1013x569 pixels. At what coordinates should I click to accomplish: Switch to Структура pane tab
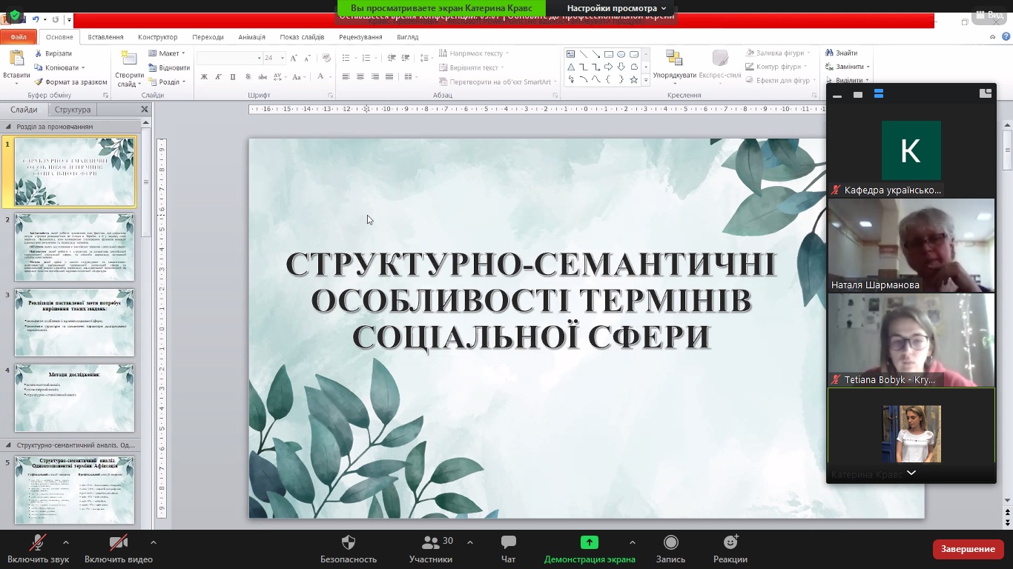[72, 110]
